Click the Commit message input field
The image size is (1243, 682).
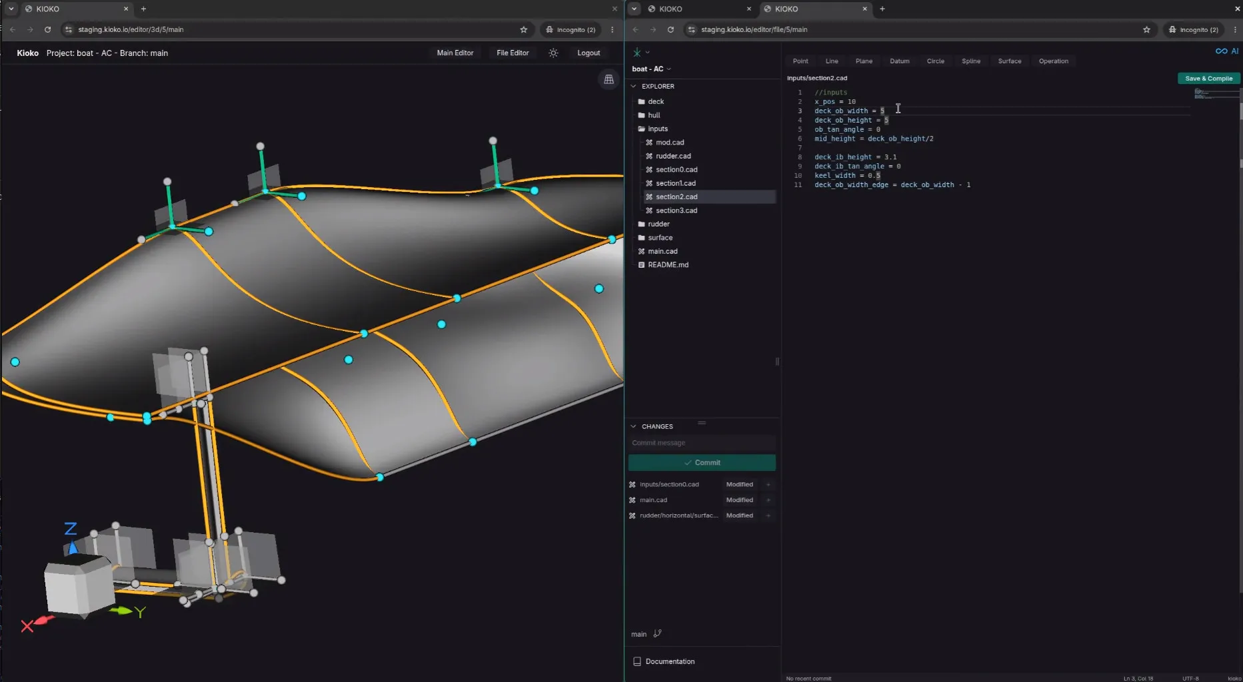tap(702, 443)
